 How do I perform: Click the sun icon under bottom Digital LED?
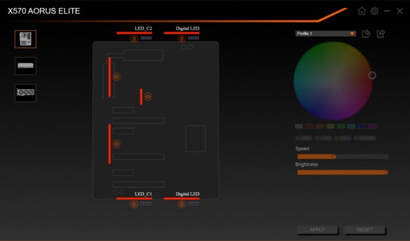tap(181, 204)
